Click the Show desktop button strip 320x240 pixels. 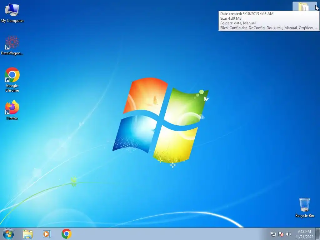click(318, 234)
